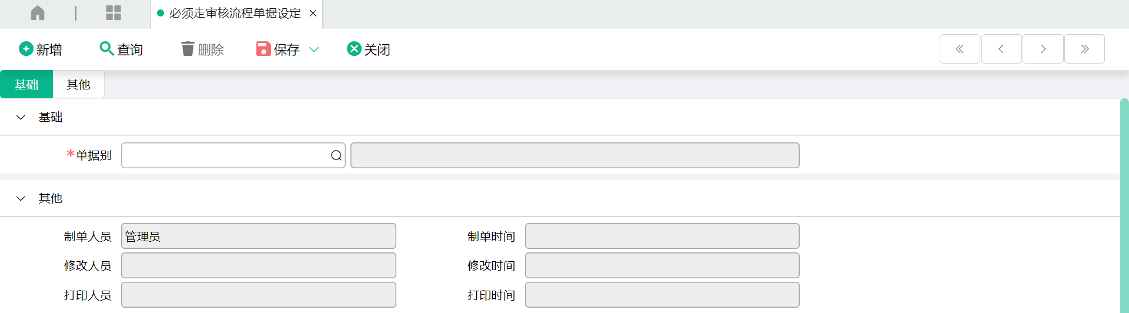
Task: Open the dropdown arrow beside 保存
Action: coord(314,49)
